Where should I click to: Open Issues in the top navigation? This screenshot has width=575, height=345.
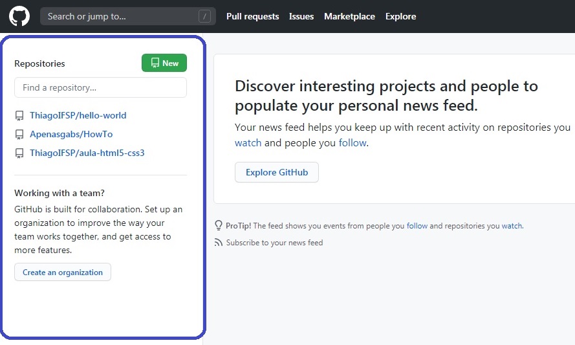pos(301,17)
